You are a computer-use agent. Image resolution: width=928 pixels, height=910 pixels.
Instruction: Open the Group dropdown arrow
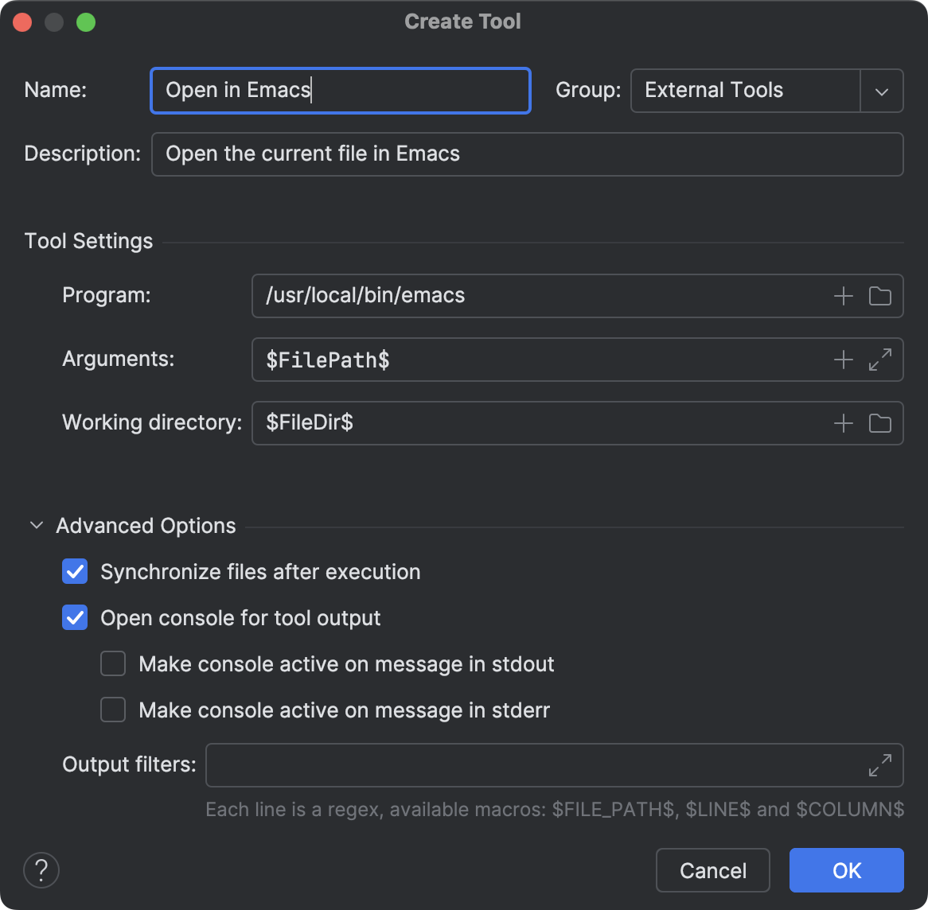click(x=881, y=91)
